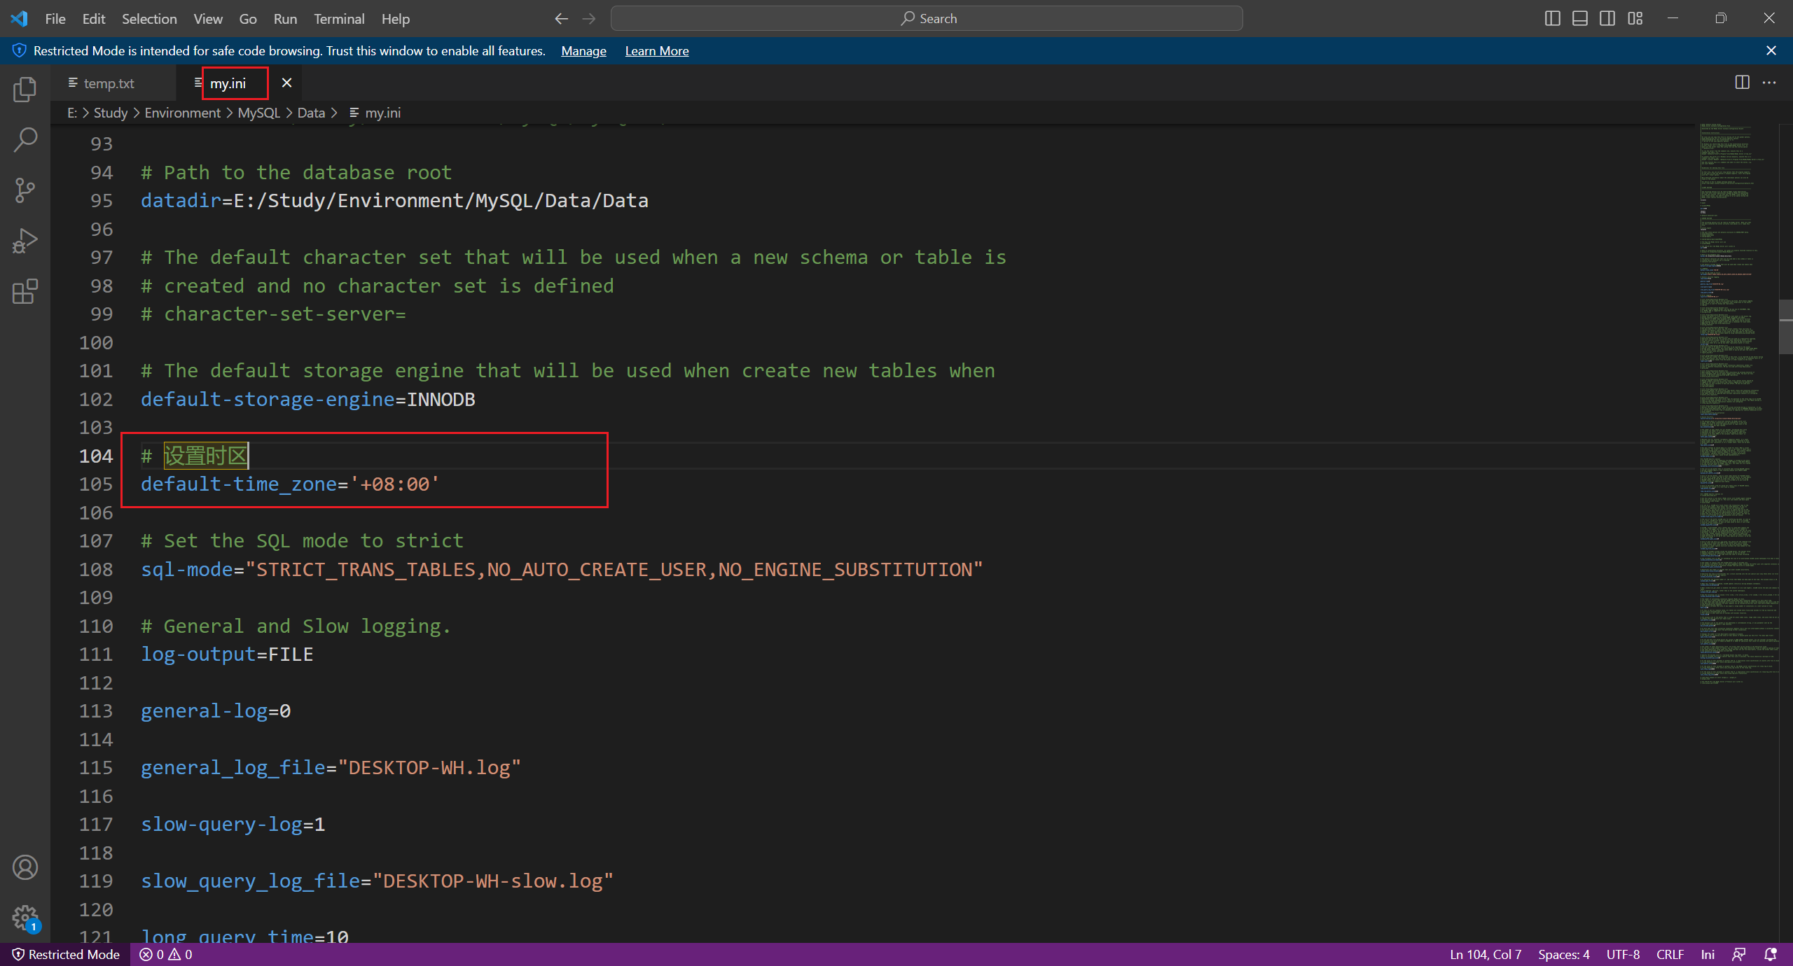Viewport: 1793px width, 966px height.
Task: Open the Edit menu
Action: (x=94, y=19)
